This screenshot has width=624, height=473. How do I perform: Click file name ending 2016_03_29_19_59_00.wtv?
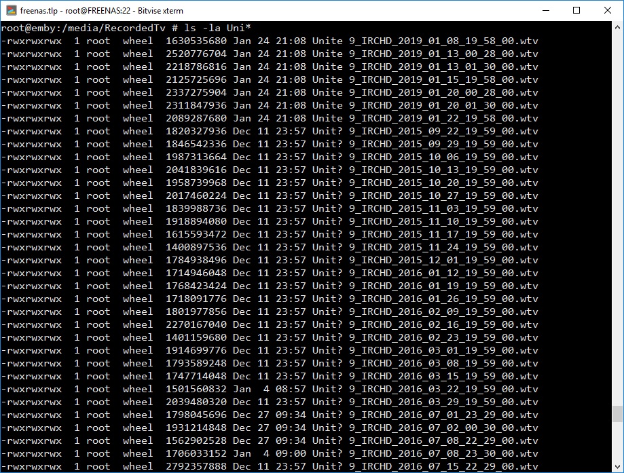tap(425, 402)
